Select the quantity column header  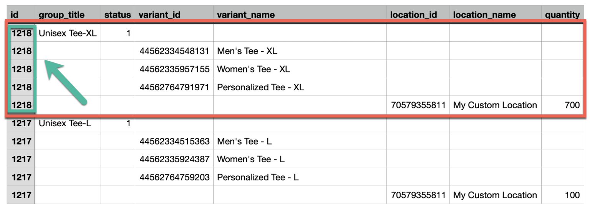click(562, 15)
